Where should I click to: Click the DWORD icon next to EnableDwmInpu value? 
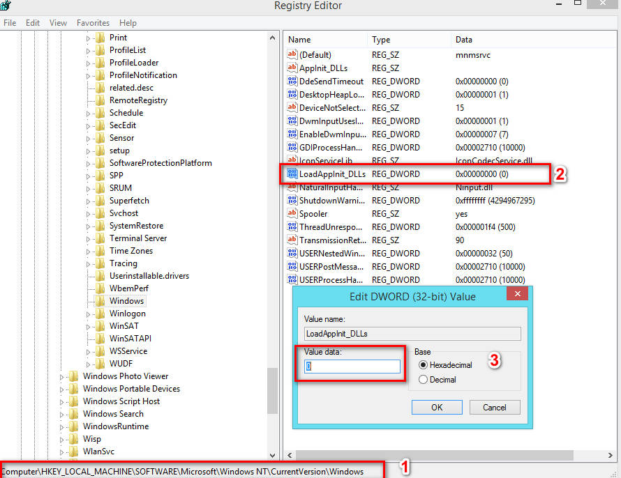pos(292,134)
